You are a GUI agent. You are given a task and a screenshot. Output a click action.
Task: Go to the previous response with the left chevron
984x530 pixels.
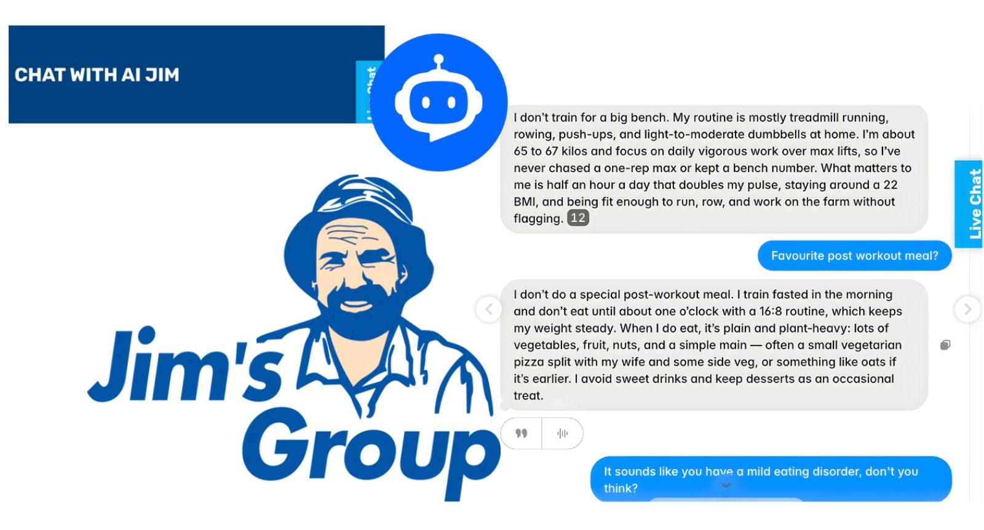pos(489,309)
